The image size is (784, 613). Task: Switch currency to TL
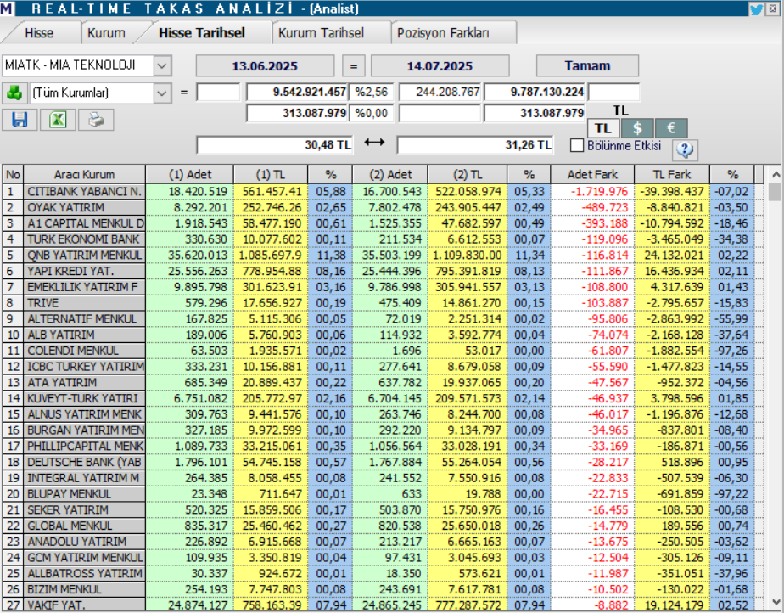(603, 128)
